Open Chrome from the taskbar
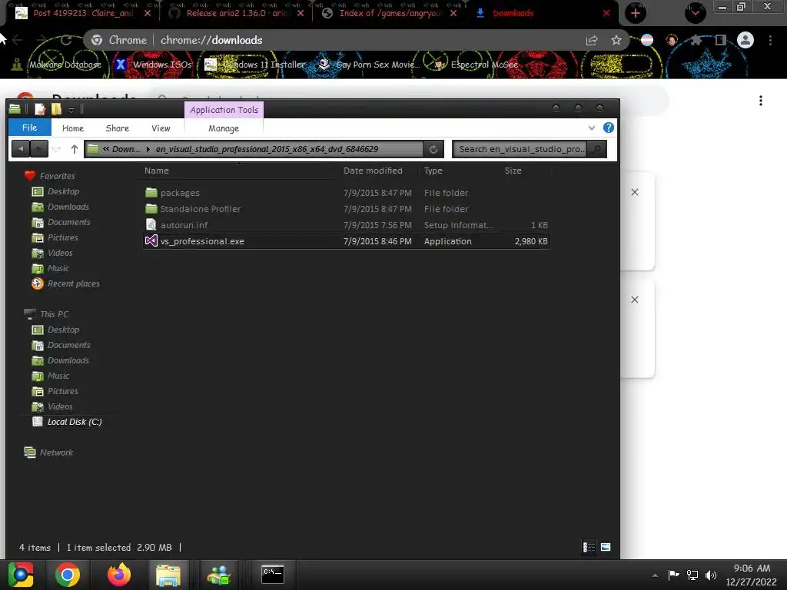Screen dimensions: 787x590 click(x=68, y=575)
